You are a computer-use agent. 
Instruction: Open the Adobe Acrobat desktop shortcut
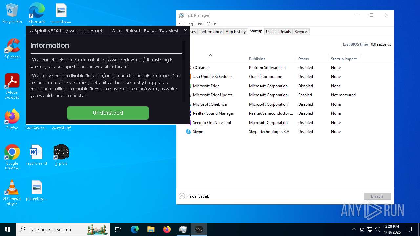(x=12, y=86)
